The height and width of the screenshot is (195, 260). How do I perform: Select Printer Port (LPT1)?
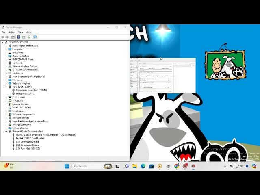pos(25,94)
